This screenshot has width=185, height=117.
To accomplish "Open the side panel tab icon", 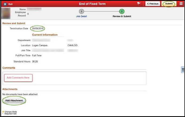I will (183, 70).
